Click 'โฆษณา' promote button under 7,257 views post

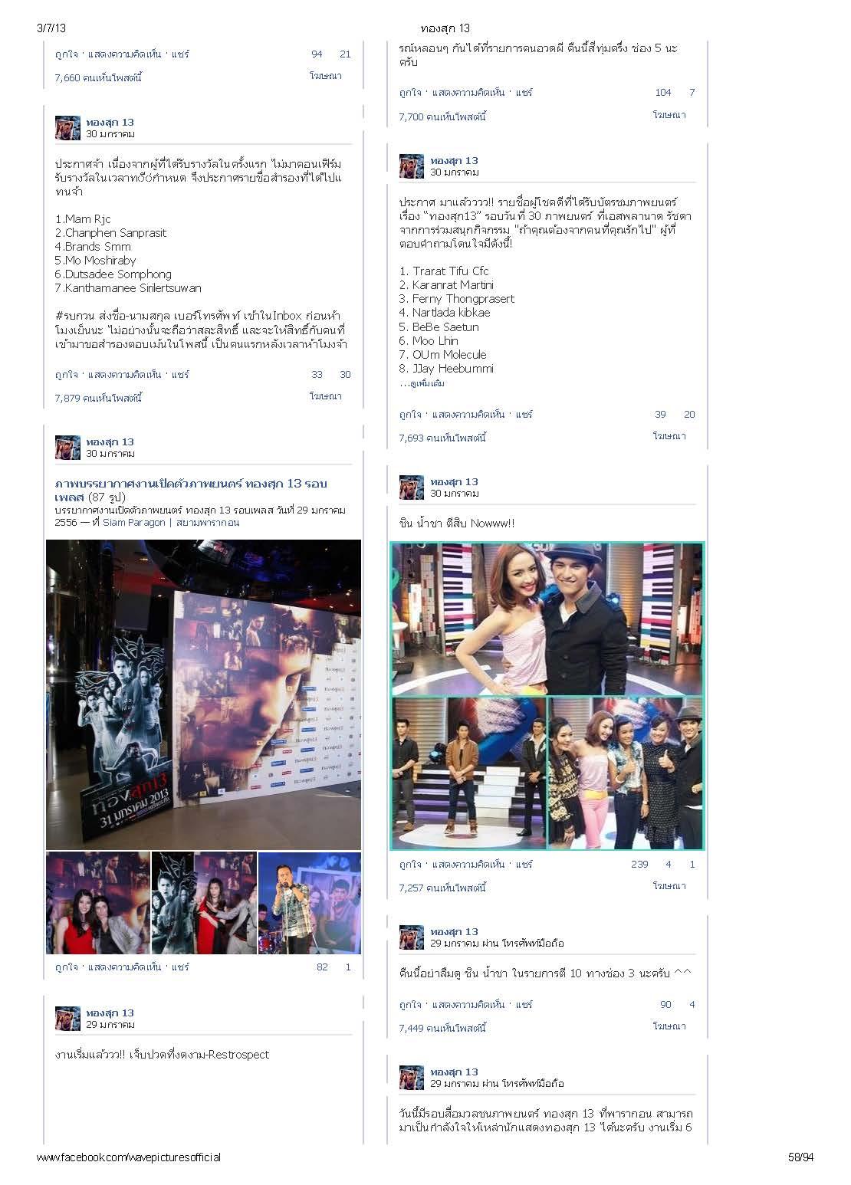click(x=669, y=886)
